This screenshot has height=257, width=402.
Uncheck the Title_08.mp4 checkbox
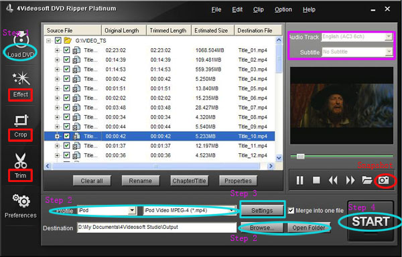point(66,117)
